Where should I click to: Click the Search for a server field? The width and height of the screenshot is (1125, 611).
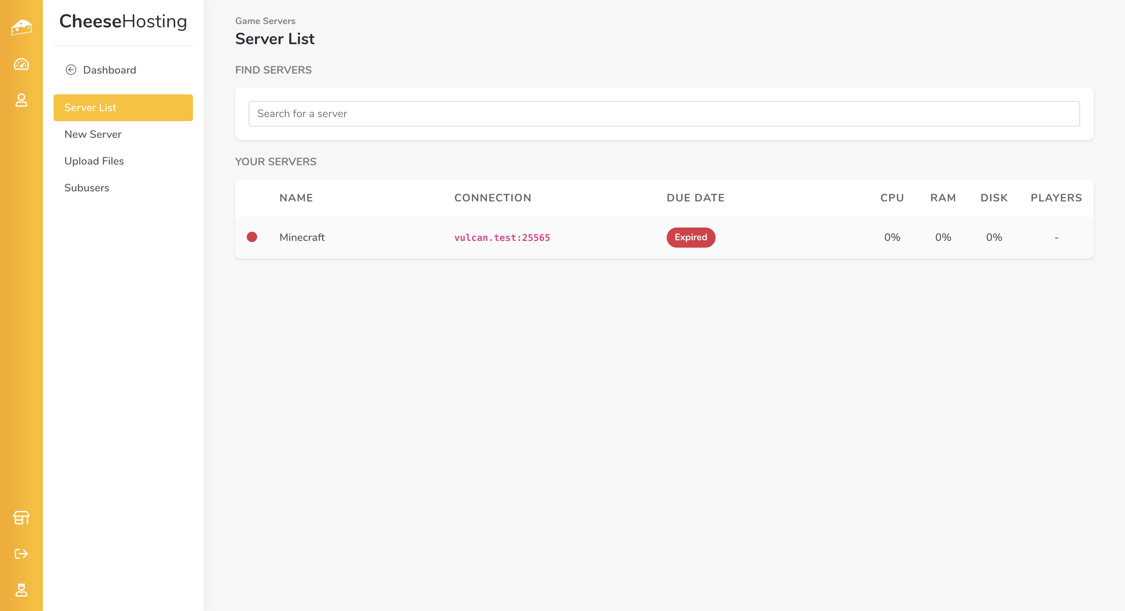(664, 114)
